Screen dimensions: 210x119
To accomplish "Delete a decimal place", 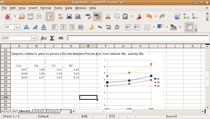I will pyautogui.click(x=117, y=27).
